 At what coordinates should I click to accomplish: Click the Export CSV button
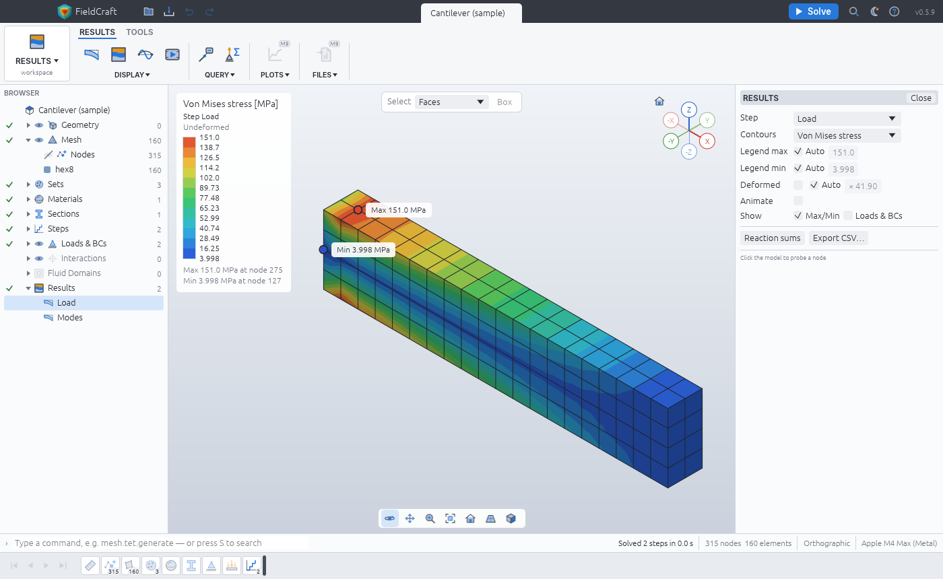[839, 238]
